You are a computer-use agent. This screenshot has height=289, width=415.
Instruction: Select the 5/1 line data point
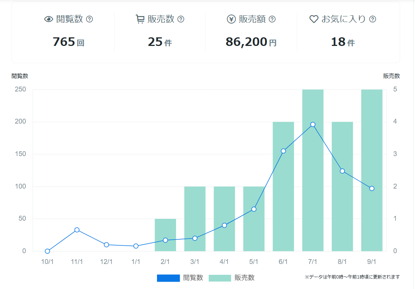(x=254, y=209)
